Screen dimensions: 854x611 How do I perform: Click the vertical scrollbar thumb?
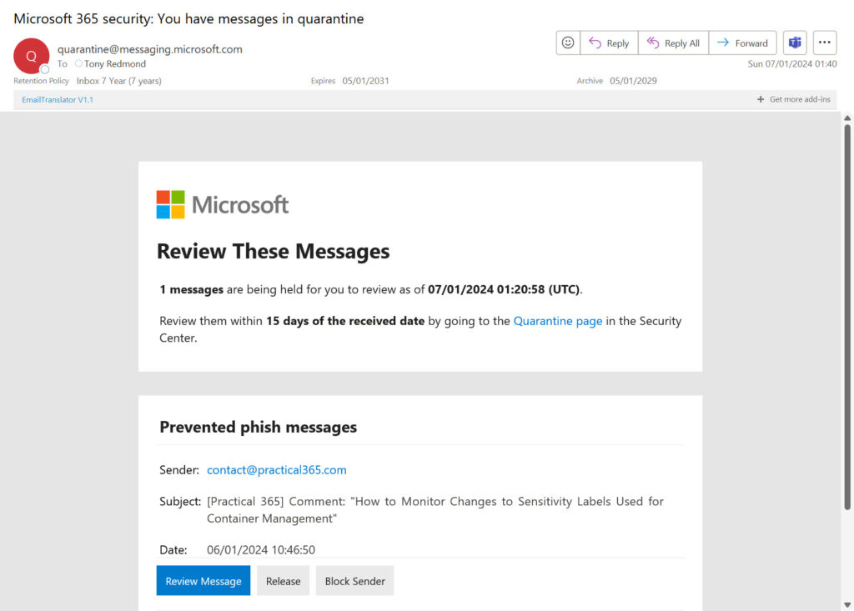click(847, 318)
